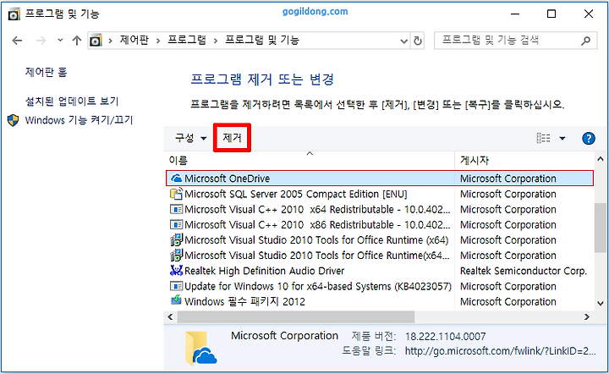
Task: Click the control panel icon in address bar
Action: point(96,41)
